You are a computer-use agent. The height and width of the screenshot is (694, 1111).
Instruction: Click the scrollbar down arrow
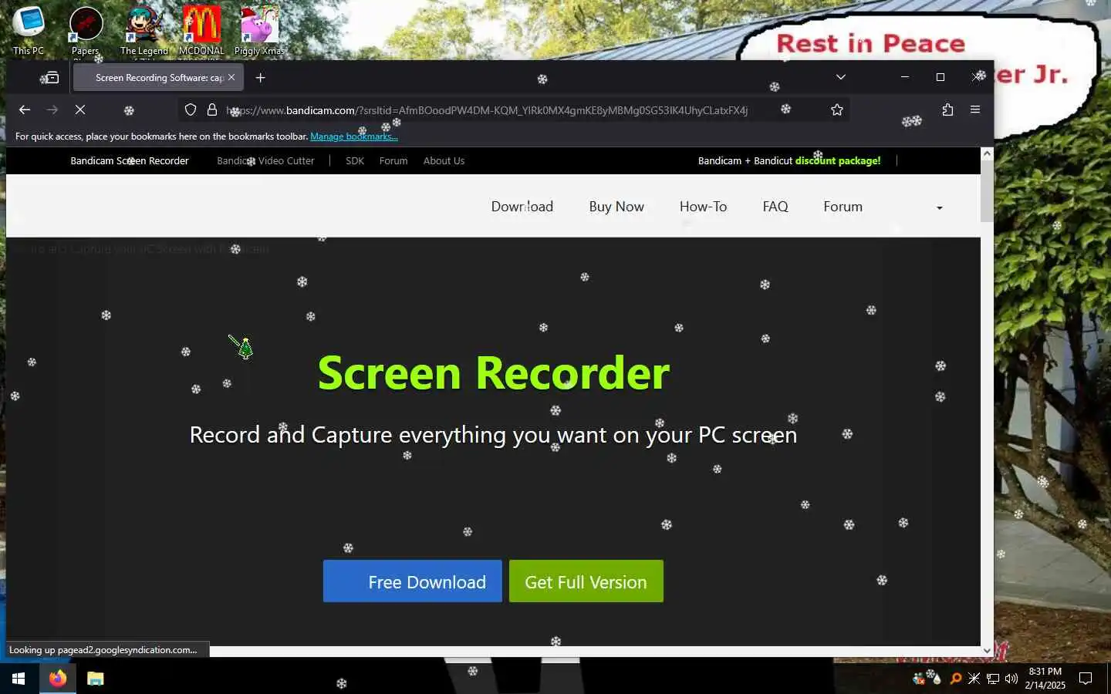point(987,650)
